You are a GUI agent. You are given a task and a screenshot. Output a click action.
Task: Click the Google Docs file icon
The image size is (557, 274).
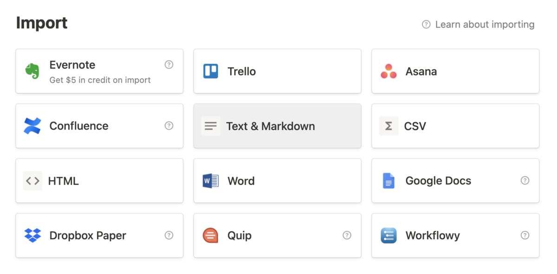tap(389, 181)
